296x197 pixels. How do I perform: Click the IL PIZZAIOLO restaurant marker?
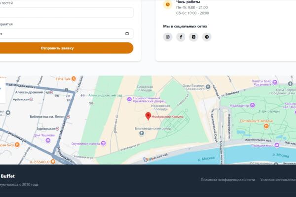pyautogui.click(x=53, y=162)
